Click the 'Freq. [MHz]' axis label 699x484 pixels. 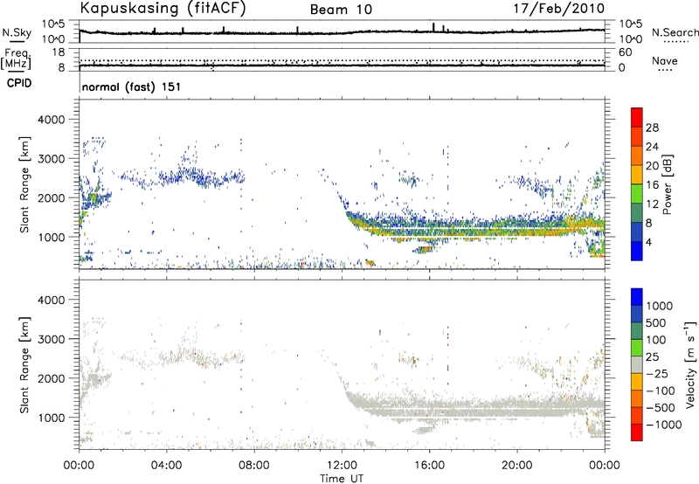pos(16,59)
